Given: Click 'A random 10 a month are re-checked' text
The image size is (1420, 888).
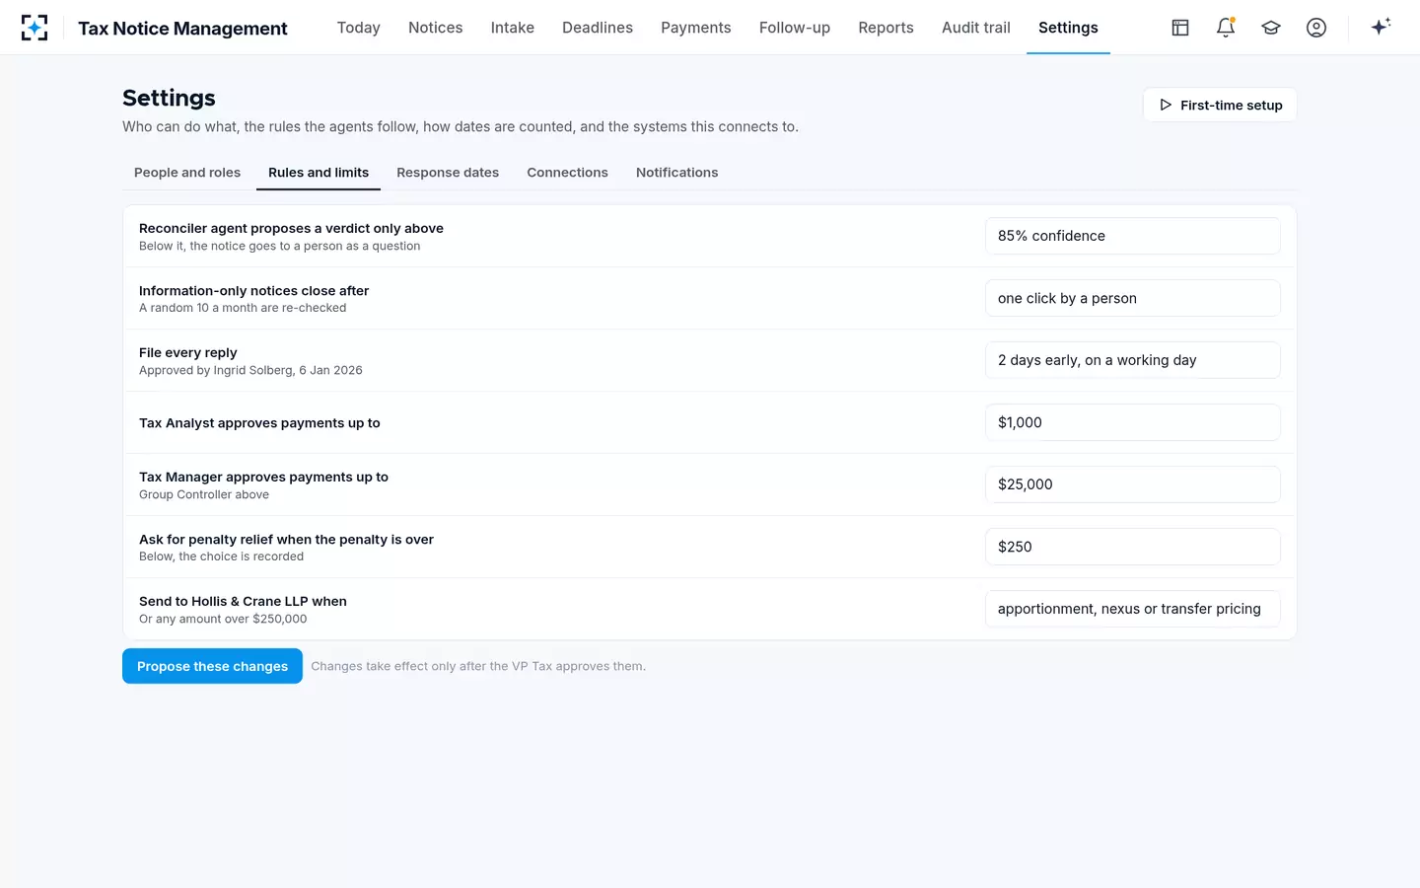Looking at the screenshot, I should [243, 308].
